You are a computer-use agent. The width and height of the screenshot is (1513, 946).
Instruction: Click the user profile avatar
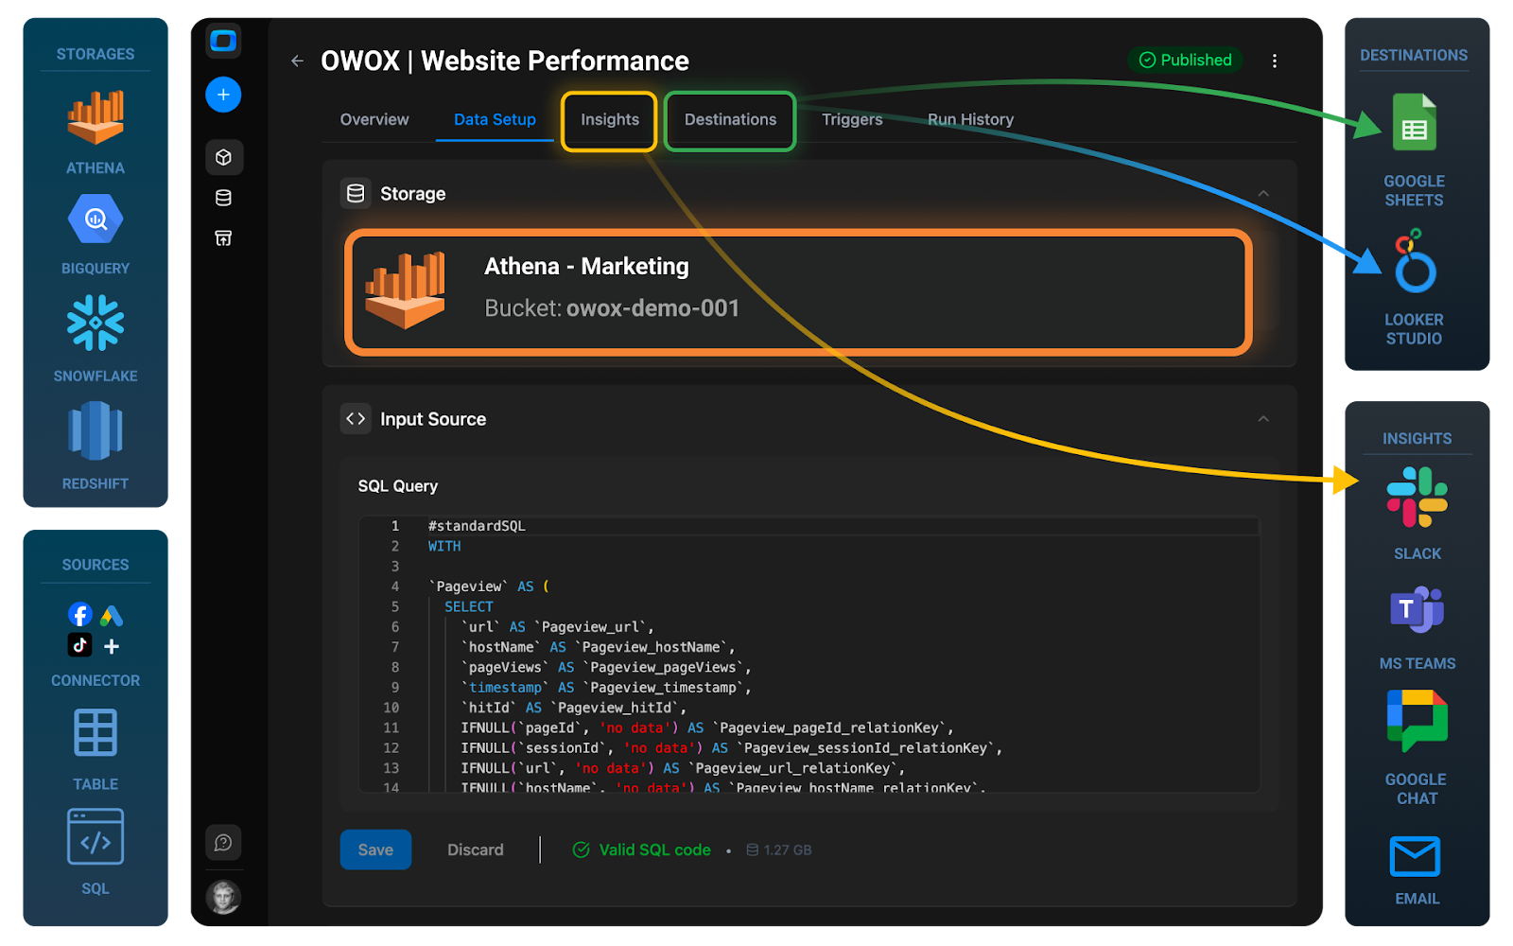[223, 897]
